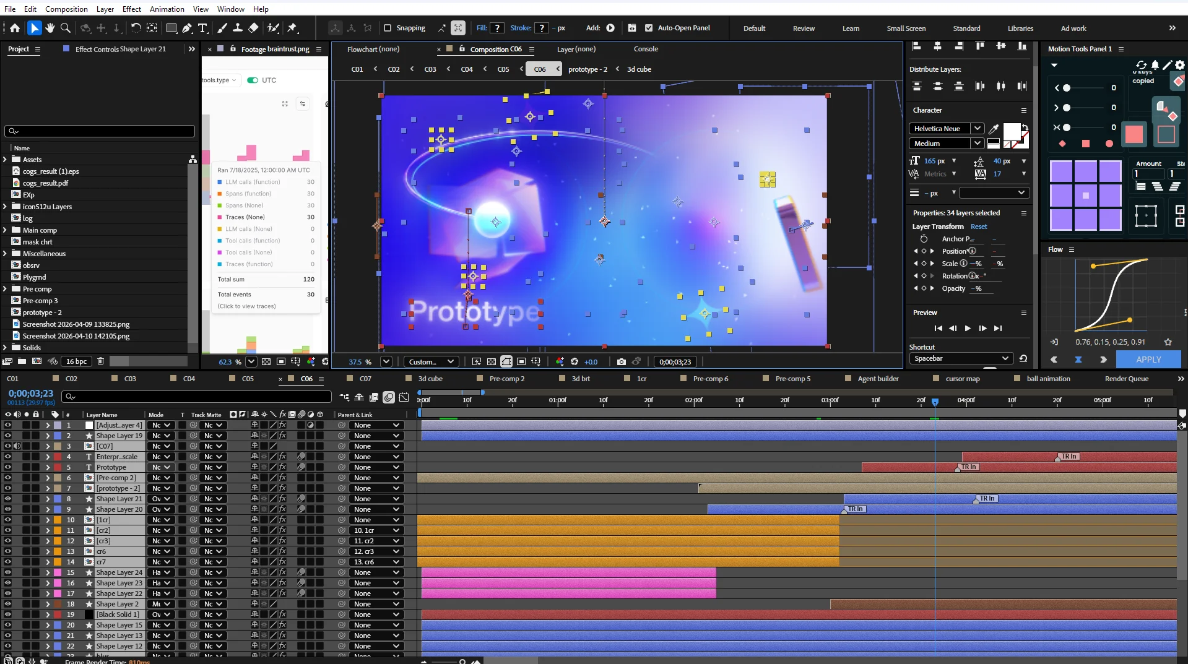Click the APPLY button in the Flow panel
This screenshot has width=1188, height=664.
pos(1148,359)
